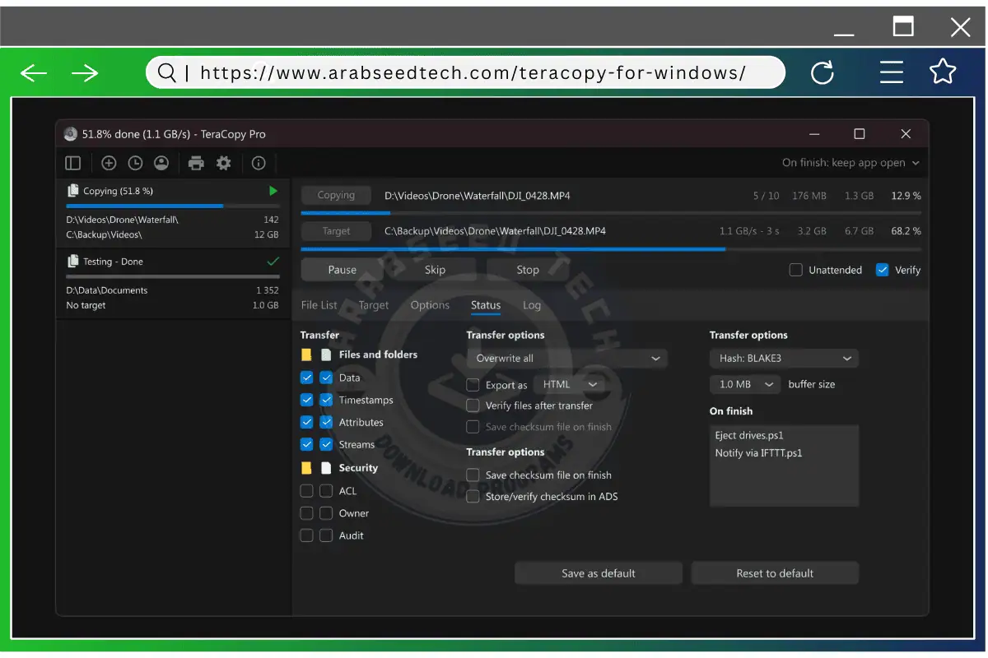Check the ACL checkbox under Security
Viewport: 988px width, 658px height.
pos(306,490)
